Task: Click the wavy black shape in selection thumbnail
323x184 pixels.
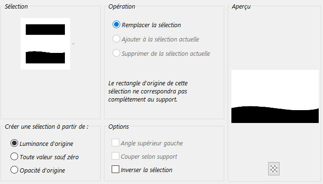Action: tap(45, 57)
